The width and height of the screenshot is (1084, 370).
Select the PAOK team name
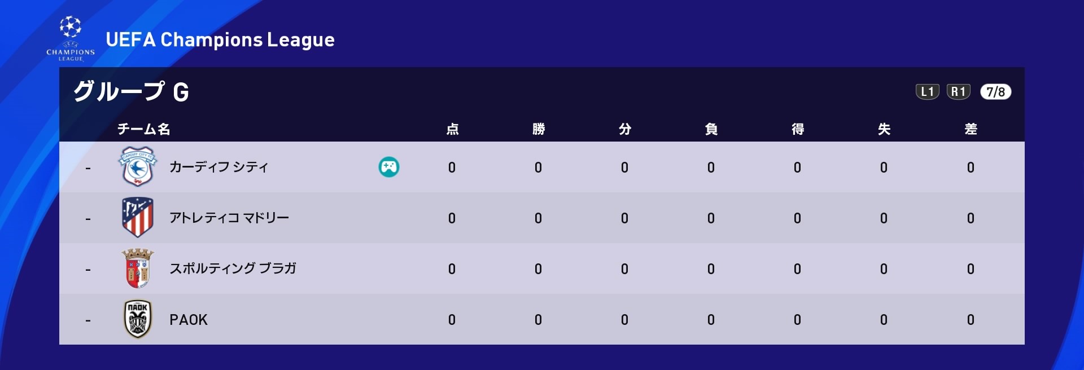(x=189, y=320)
